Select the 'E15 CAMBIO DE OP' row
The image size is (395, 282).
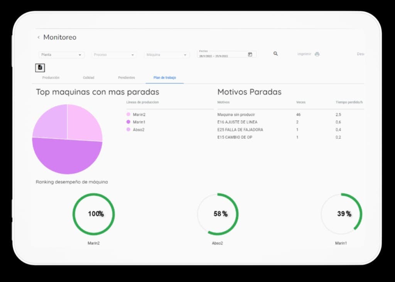[290, 137]
